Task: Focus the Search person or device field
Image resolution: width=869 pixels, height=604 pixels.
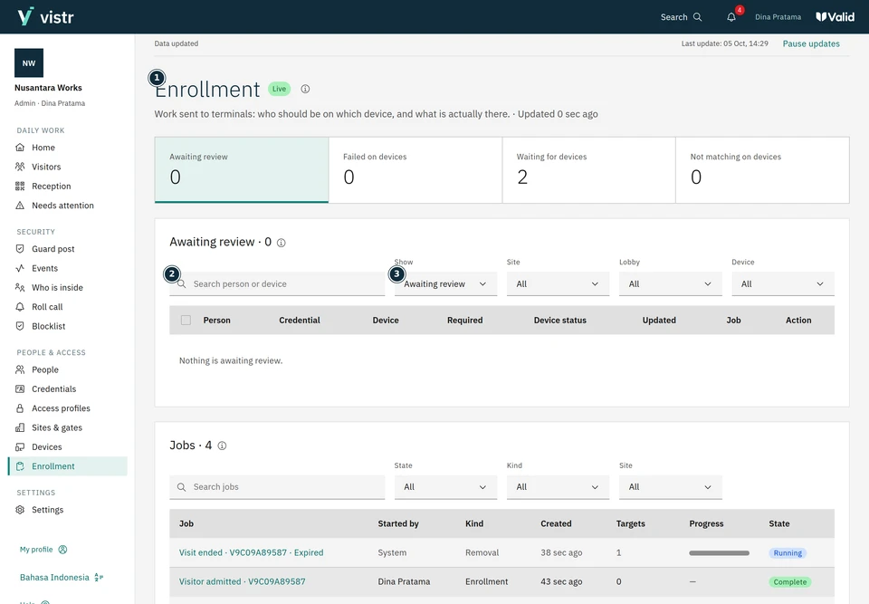Action: (277, 284)
